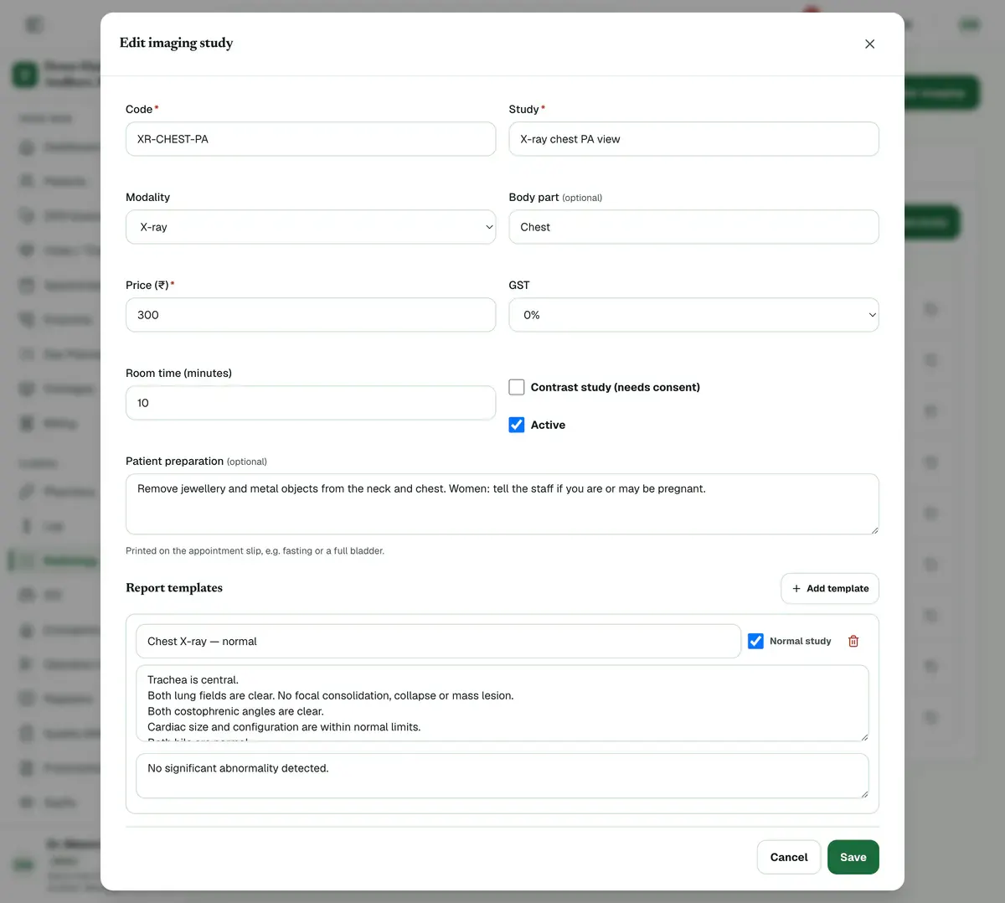1005x903 pixels.
Task: Click the template name field 'Chest X-ray — normal'
Action: pyautogui.click(x=438, y=641)
